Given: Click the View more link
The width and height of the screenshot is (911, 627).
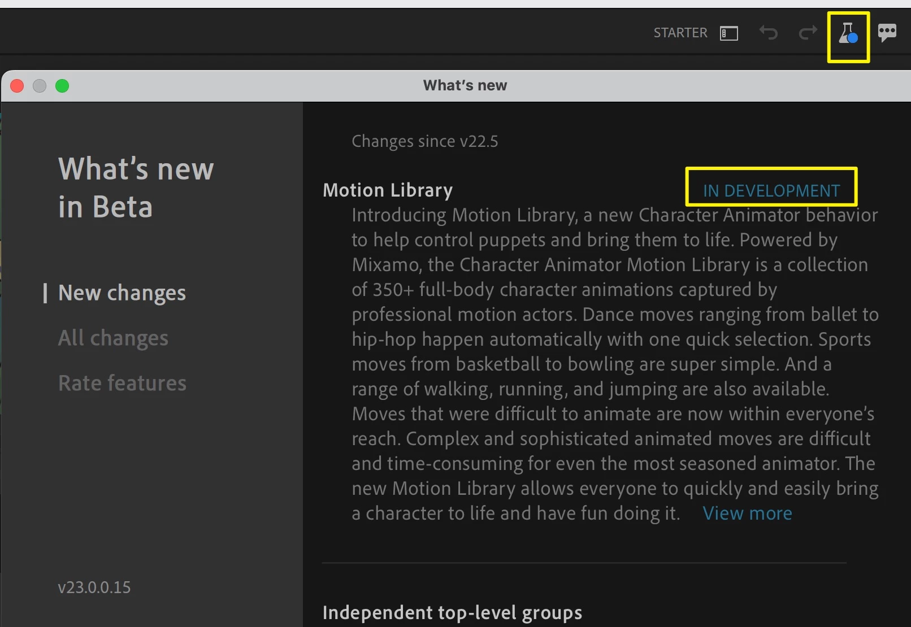Looking at the screenshot, I should click(x=747, y=513).
